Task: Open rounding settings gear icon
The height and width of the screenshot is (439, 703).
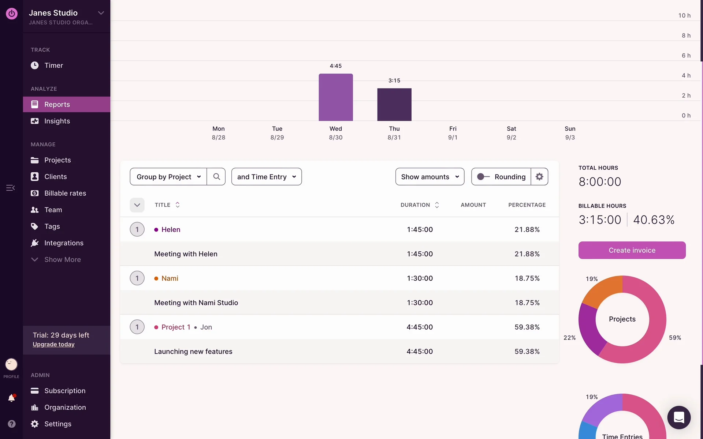Action: pos(539,177)
